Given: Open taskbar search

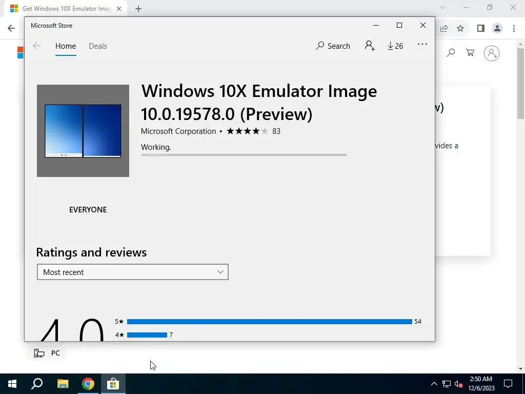Looking at the screenshot, I should 37,384.
